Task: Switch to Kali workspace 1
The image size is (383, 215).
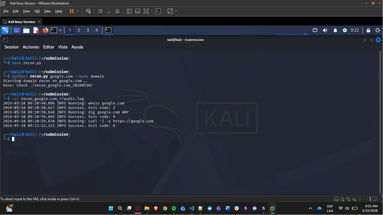Action: point(70,30)
